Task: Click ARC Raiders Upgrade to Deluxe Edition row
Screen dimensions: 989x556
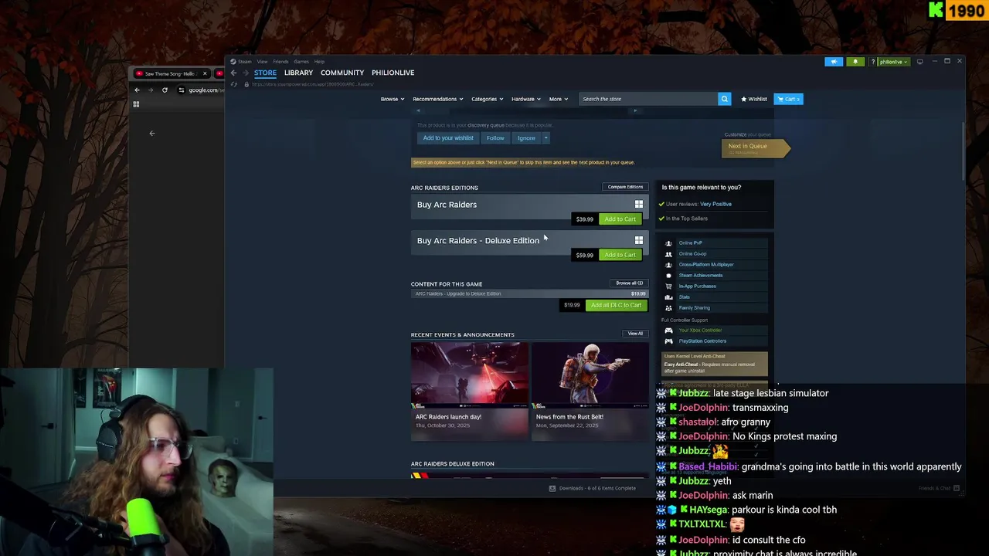Action: [x=529, y=293]
